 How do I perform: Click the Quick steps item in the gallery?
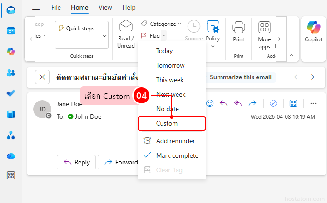(x=78, y=29)
